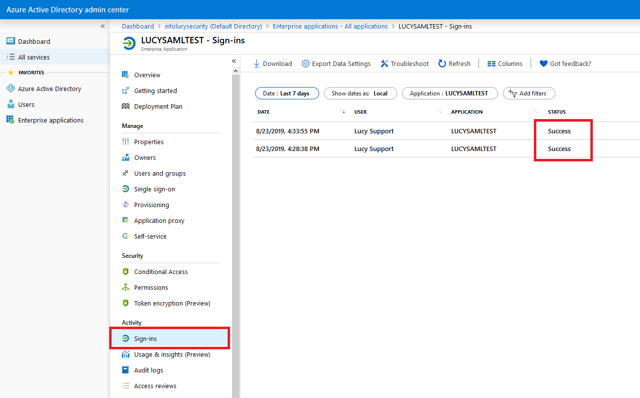
Task: Collapse the main left navigation sidebar
Action: click(103, 26)
